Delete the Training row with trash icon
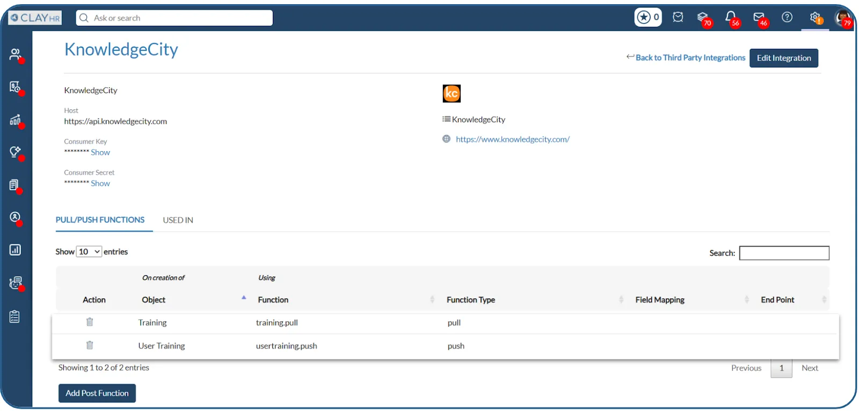 90,322
